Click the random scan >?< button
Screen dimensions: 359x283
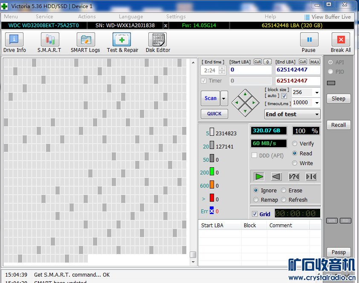click(294, 177)
